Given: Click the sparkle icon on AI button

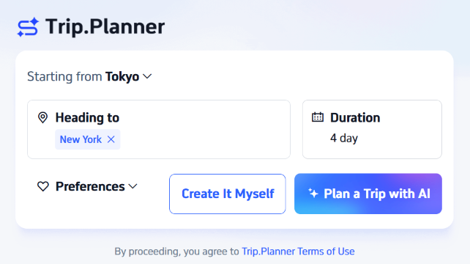Looking at the screenshot, I should tap(313, 194).
